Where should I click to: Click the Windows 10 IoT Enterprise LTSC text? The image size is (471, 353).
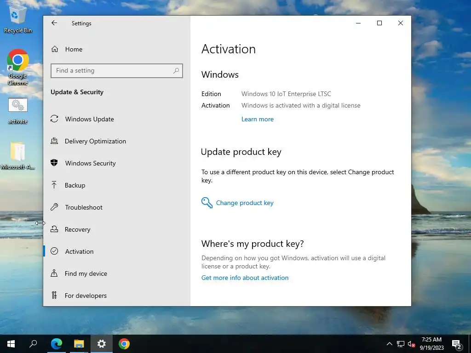(x=286, y=94)
